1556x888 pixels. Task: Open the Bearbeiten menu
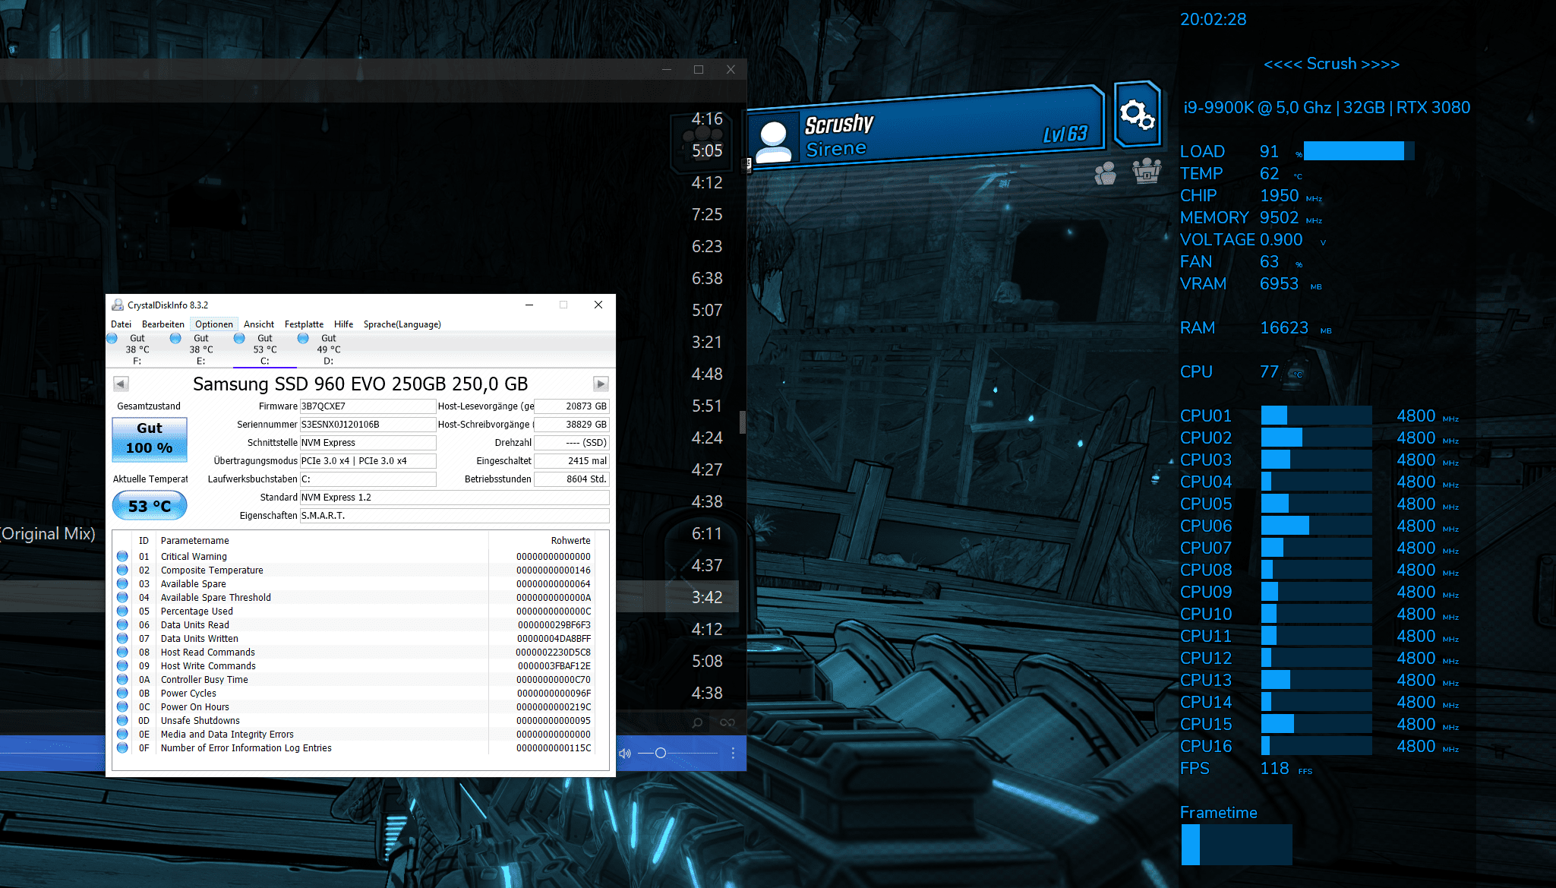tap(163, 324)
